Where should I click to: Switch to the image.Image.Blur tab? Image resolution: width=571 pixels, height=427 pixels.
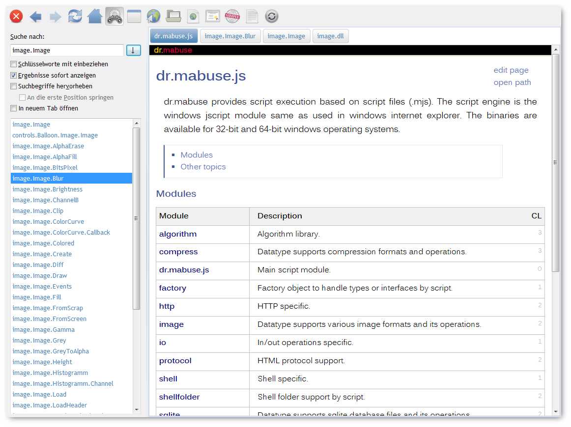[x=230, y=36]
